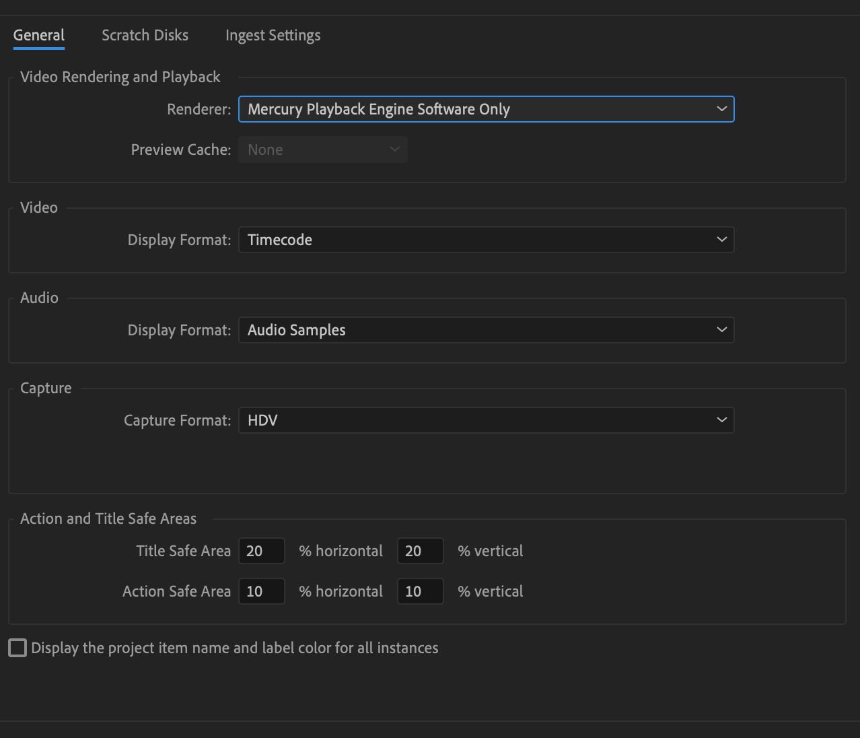The height and width of the screenshot is (738, 860).
Task: Click the Timecode value in the Video section
Action: (x=279, y=239)
